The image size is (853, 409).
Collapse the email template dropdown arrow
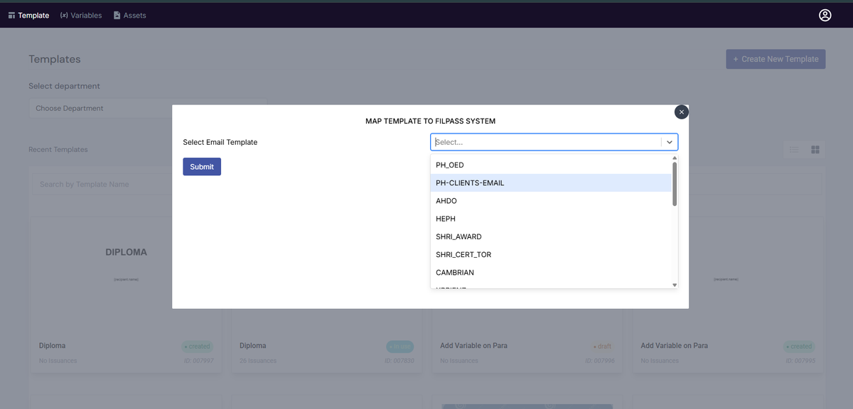point(669,142)
